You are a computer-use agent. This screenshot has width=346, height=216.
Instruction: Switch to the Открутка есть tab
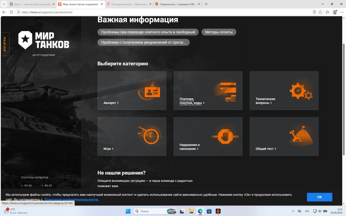point(177,4)
